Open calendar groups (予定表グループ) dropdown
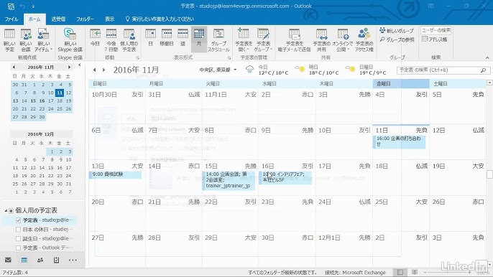Image resolution: width=493 pixels, height=277 pixels. click(263, 40)
